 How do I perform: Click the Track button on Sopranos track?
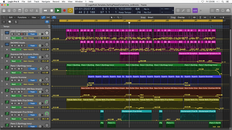click(32, 57)
